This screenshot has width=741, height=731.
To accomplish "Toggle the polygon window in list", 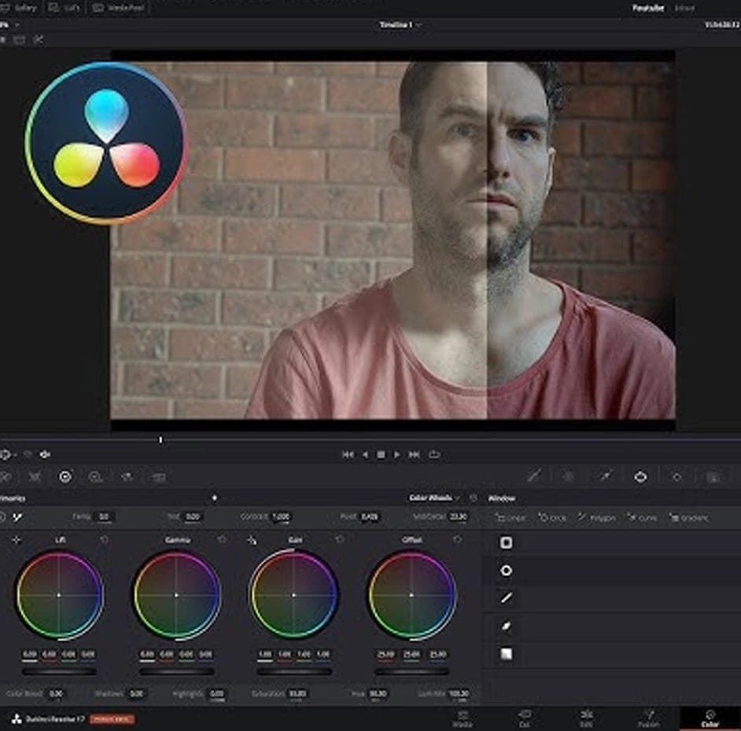I will (x=506, y=598).
